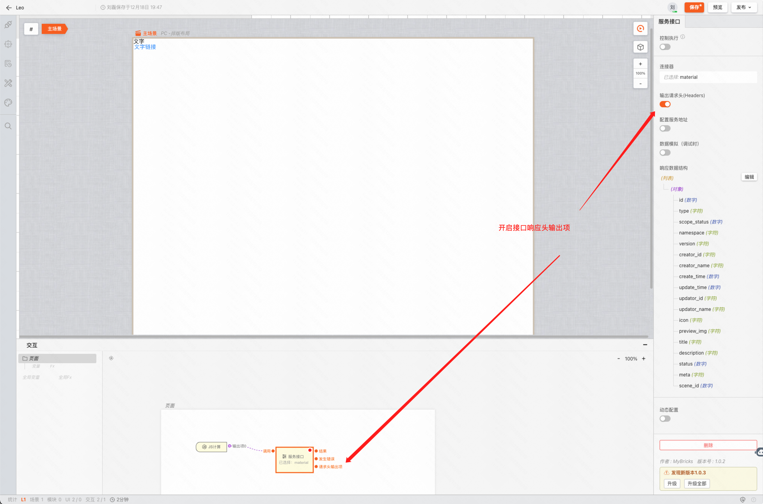Click the search icon at bottom sidebar
This screenshot has width=763, height=504.
tap(8, 126)
